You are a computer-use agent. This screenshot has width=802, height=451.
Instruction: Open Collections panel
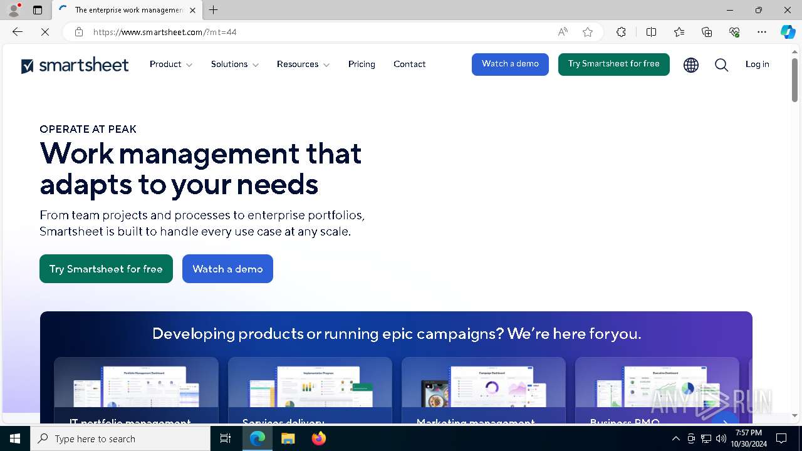[707, 32]
